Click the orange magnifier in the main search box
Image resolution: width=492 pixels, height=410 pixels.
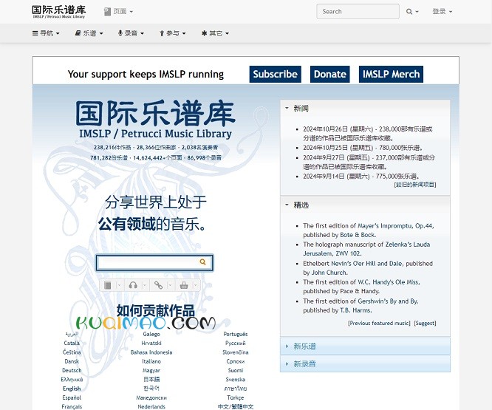coord(203,262)
